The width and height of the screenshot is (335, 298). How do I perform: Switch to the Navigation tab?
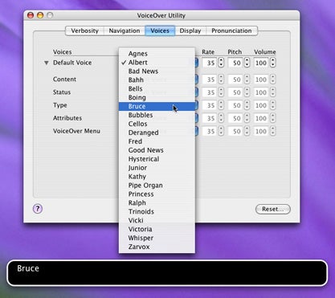pyautogui.click(x=125, y=31)
